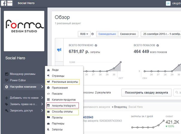The height and width of the screenshot is (134, 181).
Task: Expand Добавить что-то новое chevron
Action: tap(42, 98)
